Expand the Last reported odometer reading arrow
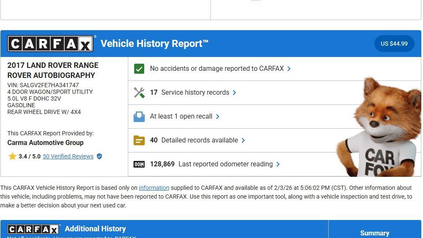The width and height of the screenshot is (423, 238). (x=278, y=164)
